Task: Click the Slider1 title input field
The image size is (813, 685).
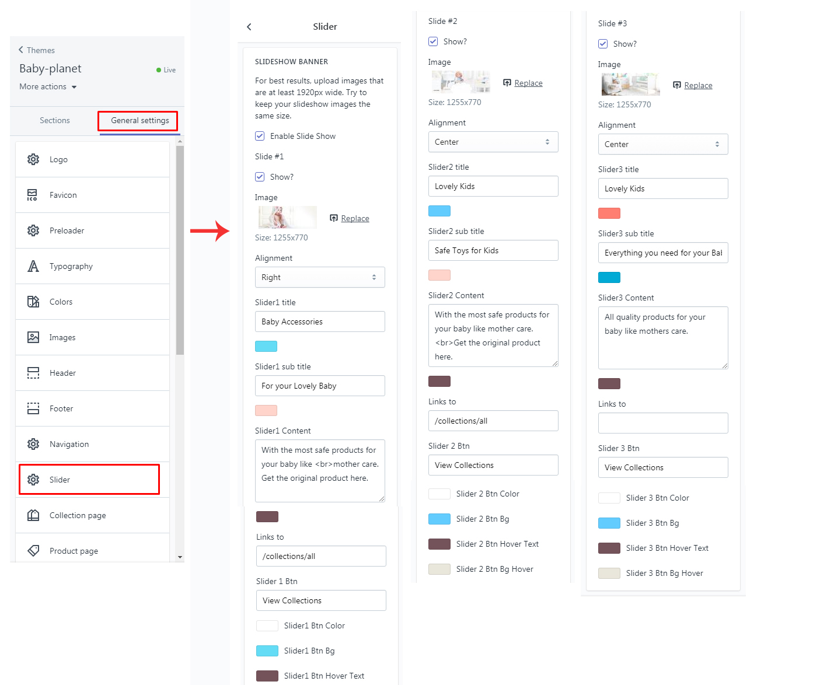Action: 320,321
